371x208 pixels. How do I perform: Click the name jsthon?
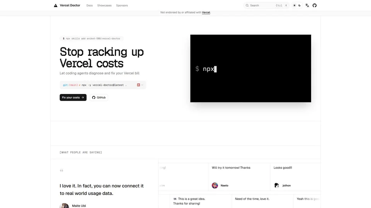click(286, 186)
